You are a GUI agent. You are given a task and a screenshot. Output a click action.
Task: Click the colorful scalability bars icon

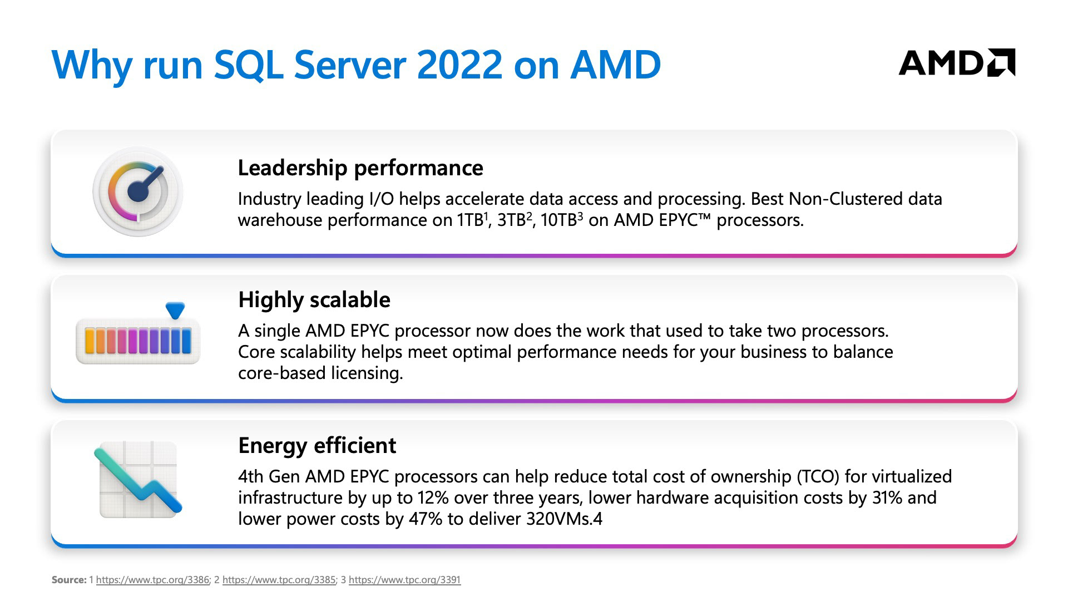[x=137, y=341]
